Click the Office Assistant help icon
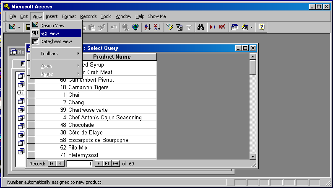Viewport: 333px width, 188px height. 261,27
